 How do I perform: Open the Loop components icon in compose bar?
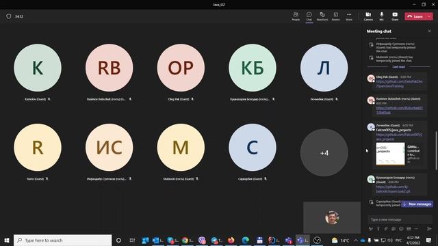coord(394,229)
